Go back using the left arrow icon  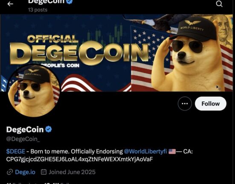pyautogui.click(x=10, y=4)
